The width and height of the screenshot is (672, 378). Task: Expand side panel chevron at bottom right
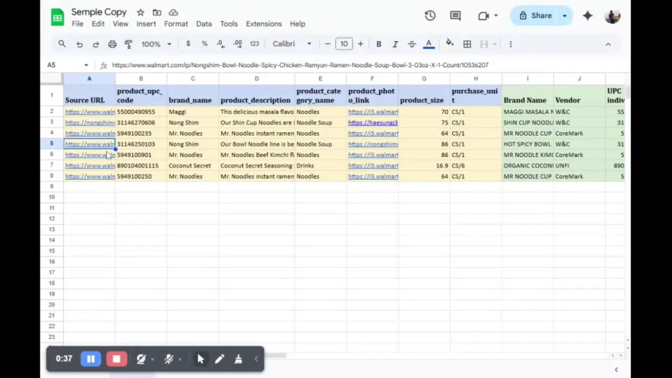pos(616,369)
